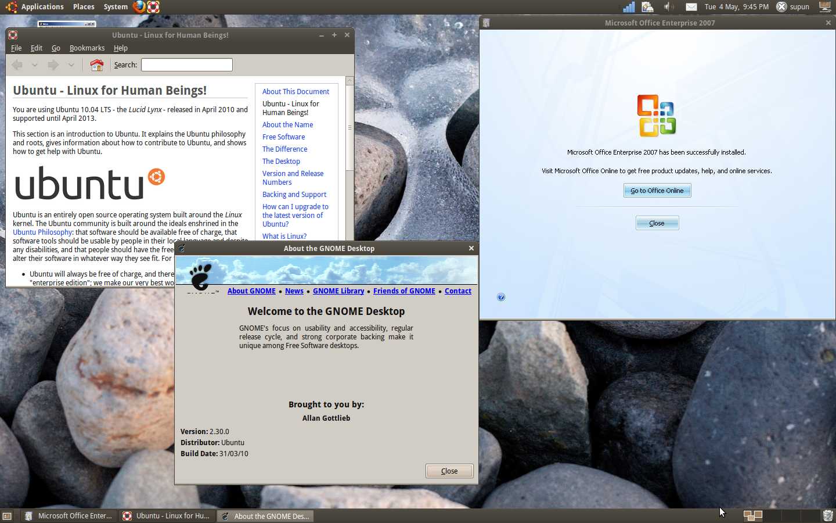
Task: Open the Help menu in help browser
Action: (121, 48)
